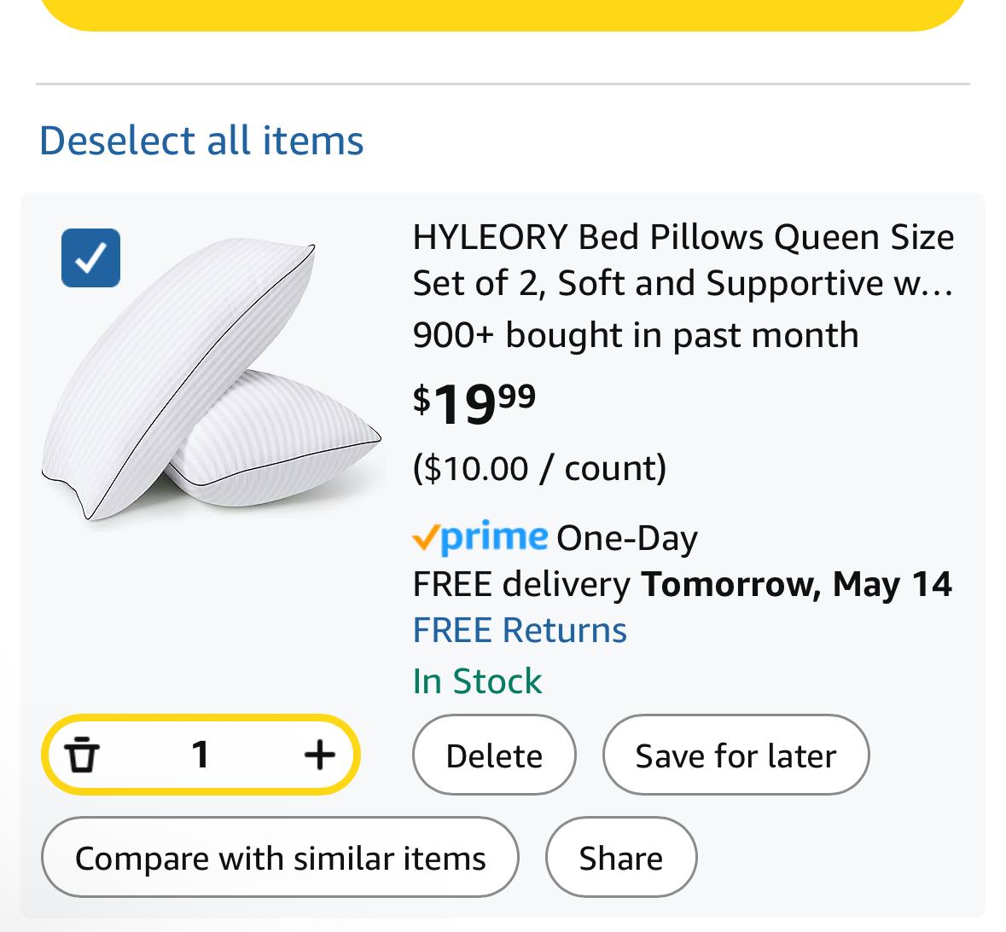Click the In Stock status text
The height and width of the screenshot is (932, 1006).
tap(477, 681)
